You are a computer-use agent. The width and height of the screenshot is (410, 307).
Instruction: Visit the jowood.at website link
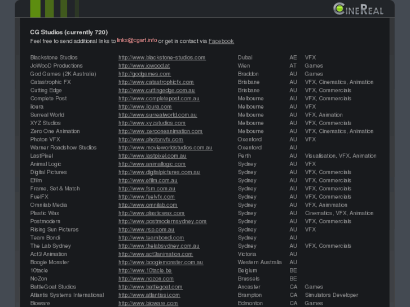pyautogui.click(x=144, y=65)
